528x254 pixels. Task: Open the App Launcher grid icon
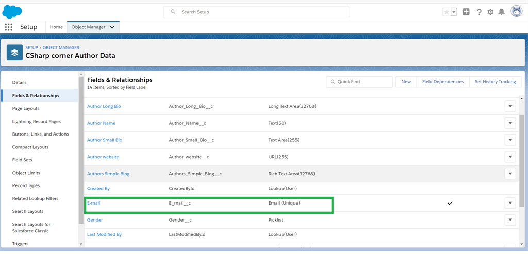pos(8,27)
